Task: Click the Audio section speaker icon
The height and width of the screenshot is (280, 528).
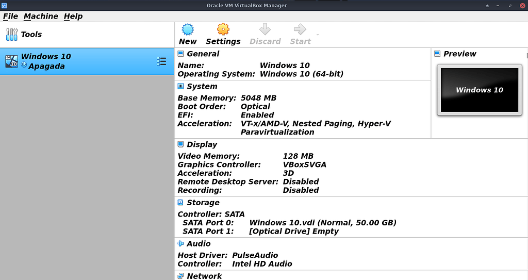Action: tap(180, 243)
